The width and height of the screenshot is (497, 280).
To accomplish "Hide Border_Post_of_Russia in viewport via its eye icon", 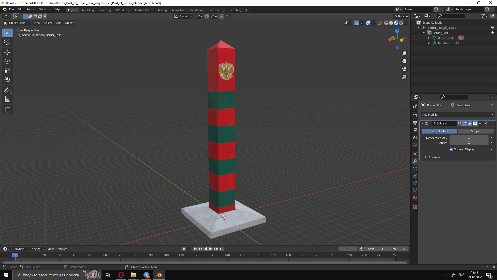I will click(x=492, y=27).
